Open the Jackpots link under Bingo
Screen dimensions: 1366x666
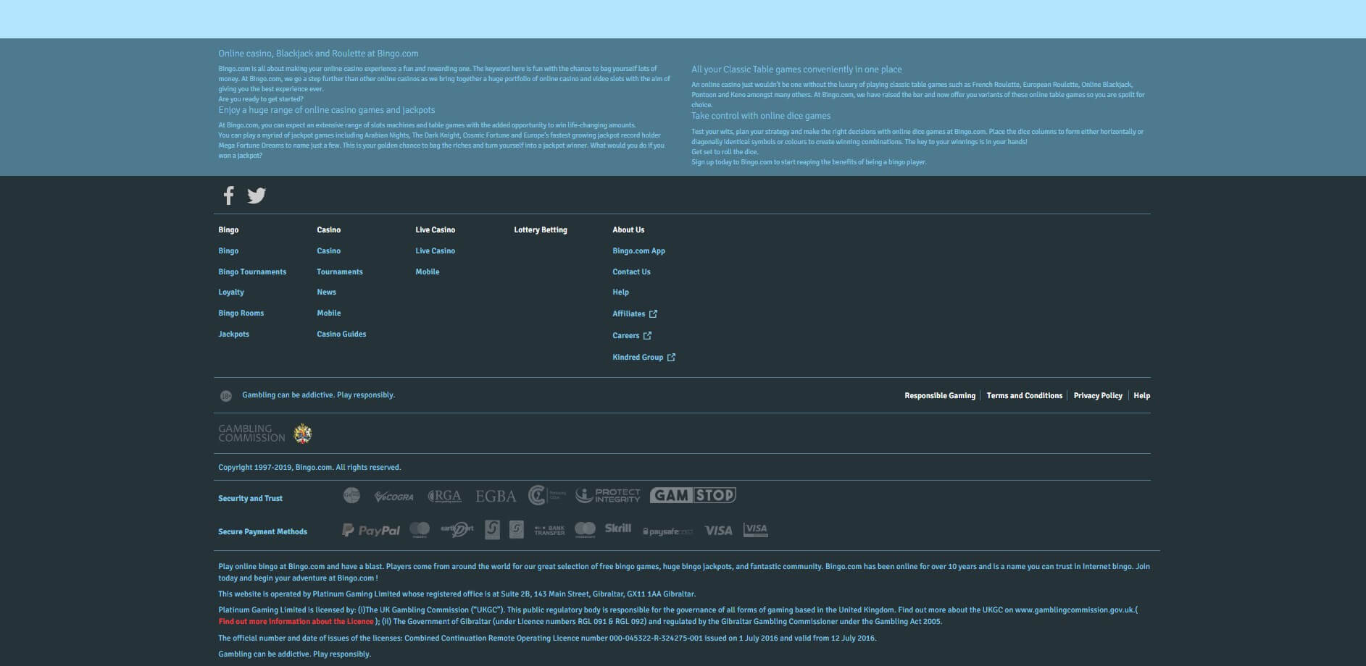pyautogui.click(x=233, y=334)
